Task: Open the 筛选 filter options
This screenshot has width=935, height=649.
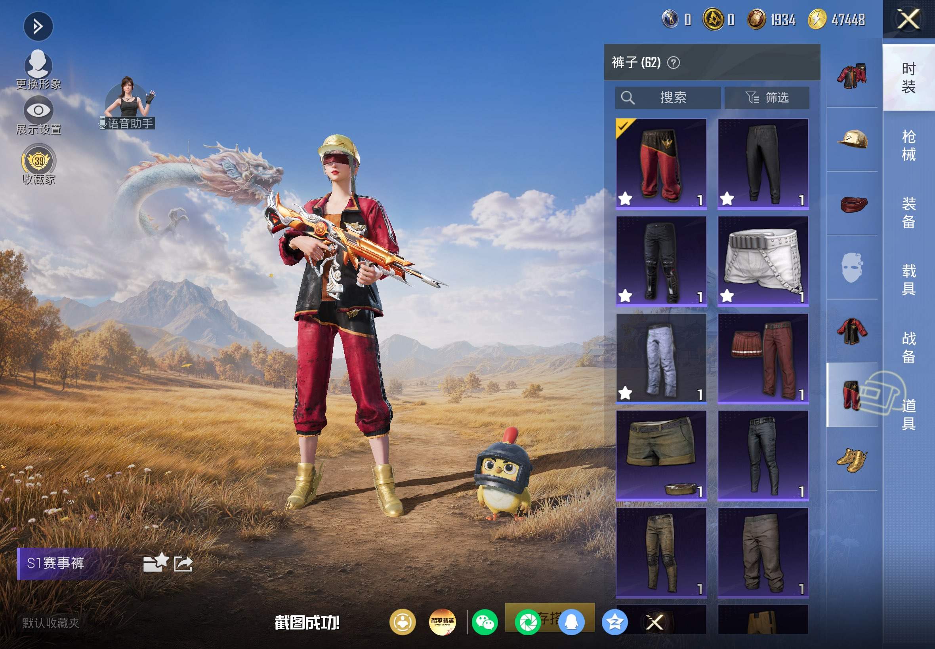Action: 767,98
